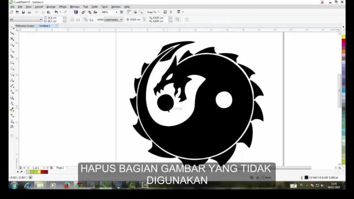This screenshot has width=354, height=199.
Task: Click the Windows Start button
Action: pos(14,185)
